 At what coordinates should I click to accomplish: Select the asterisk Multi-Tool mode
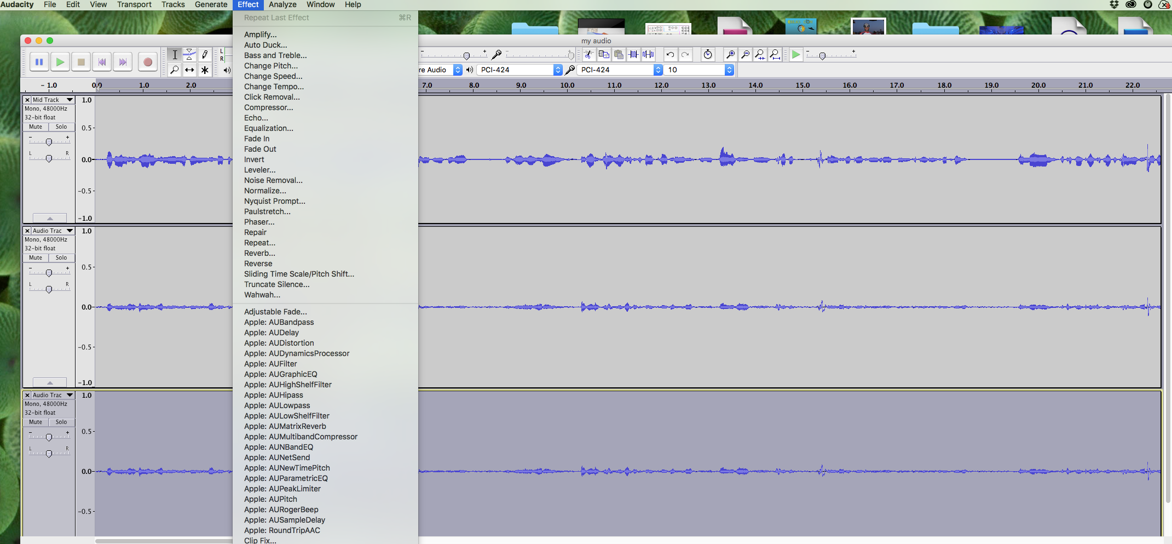pyautogui.click(x=205, y=70)
